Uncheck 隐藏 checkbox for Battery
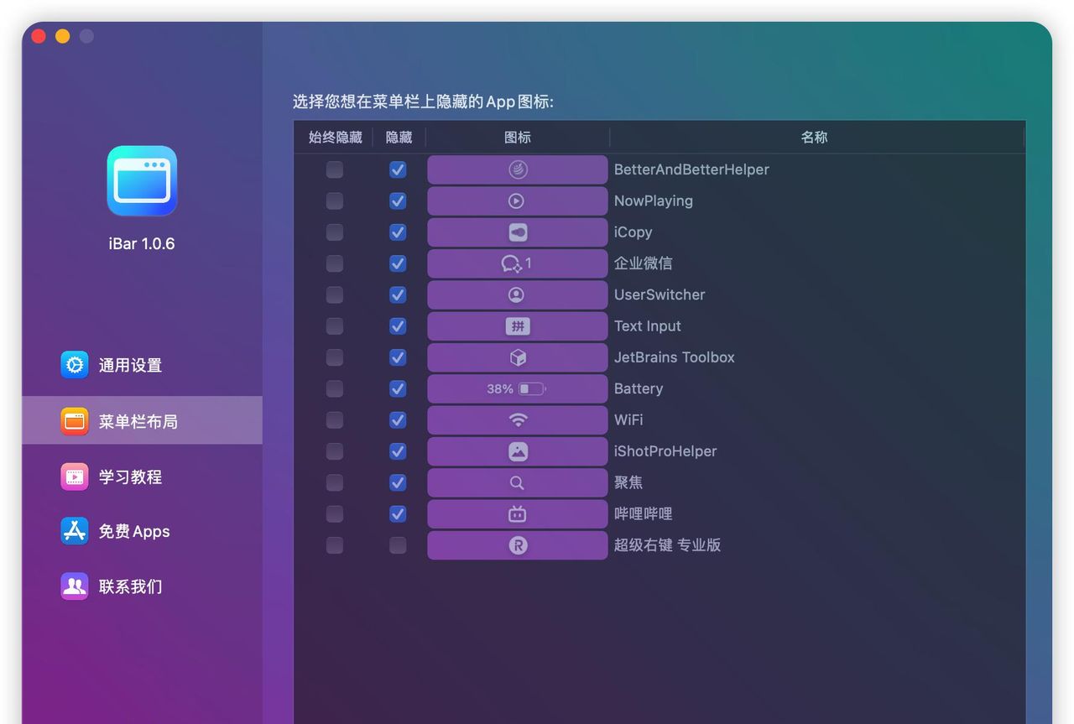 pos(398,389)
